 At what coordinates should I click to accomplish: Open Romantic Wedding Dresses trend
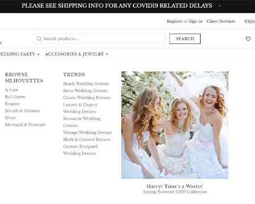click(x=82, y=122)
